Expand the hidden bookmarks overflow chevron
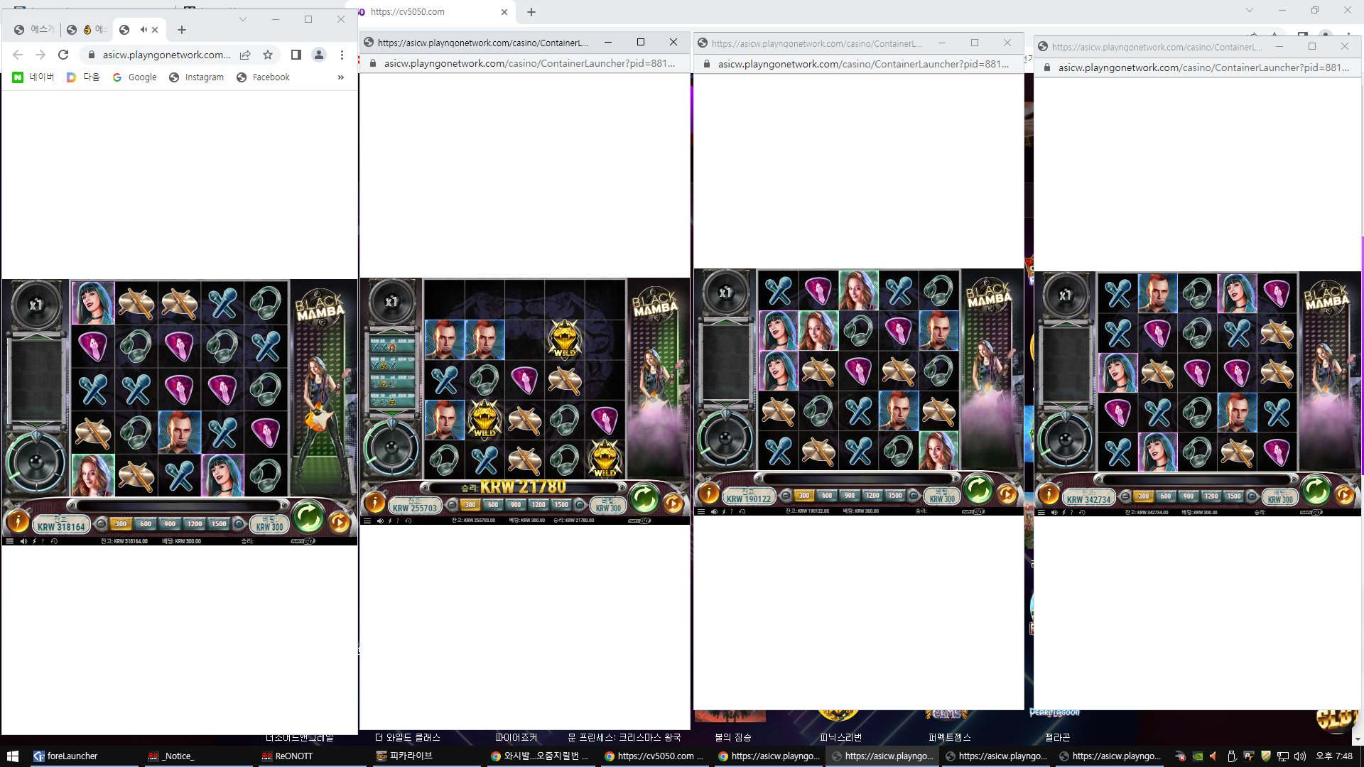The image size is (1364, 767). (x=341, y=77)
